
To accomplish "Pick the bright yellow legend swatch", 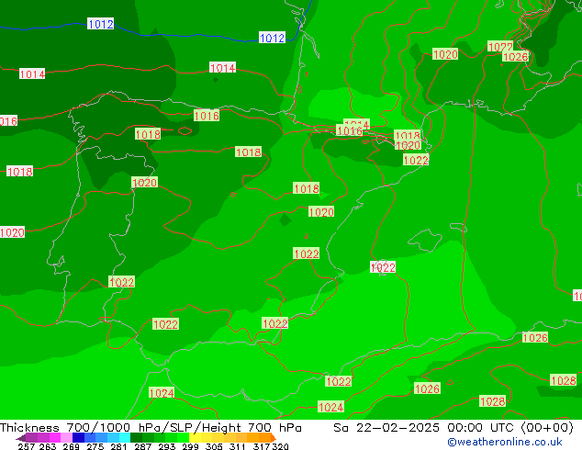I will click(195, 437).
